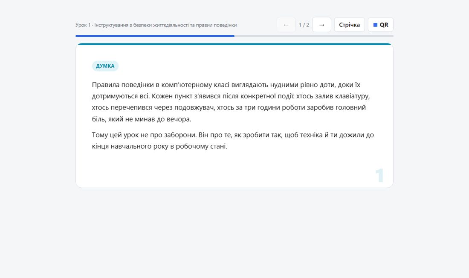Click the lesson title Урок 1 text

tap(156, 25)
